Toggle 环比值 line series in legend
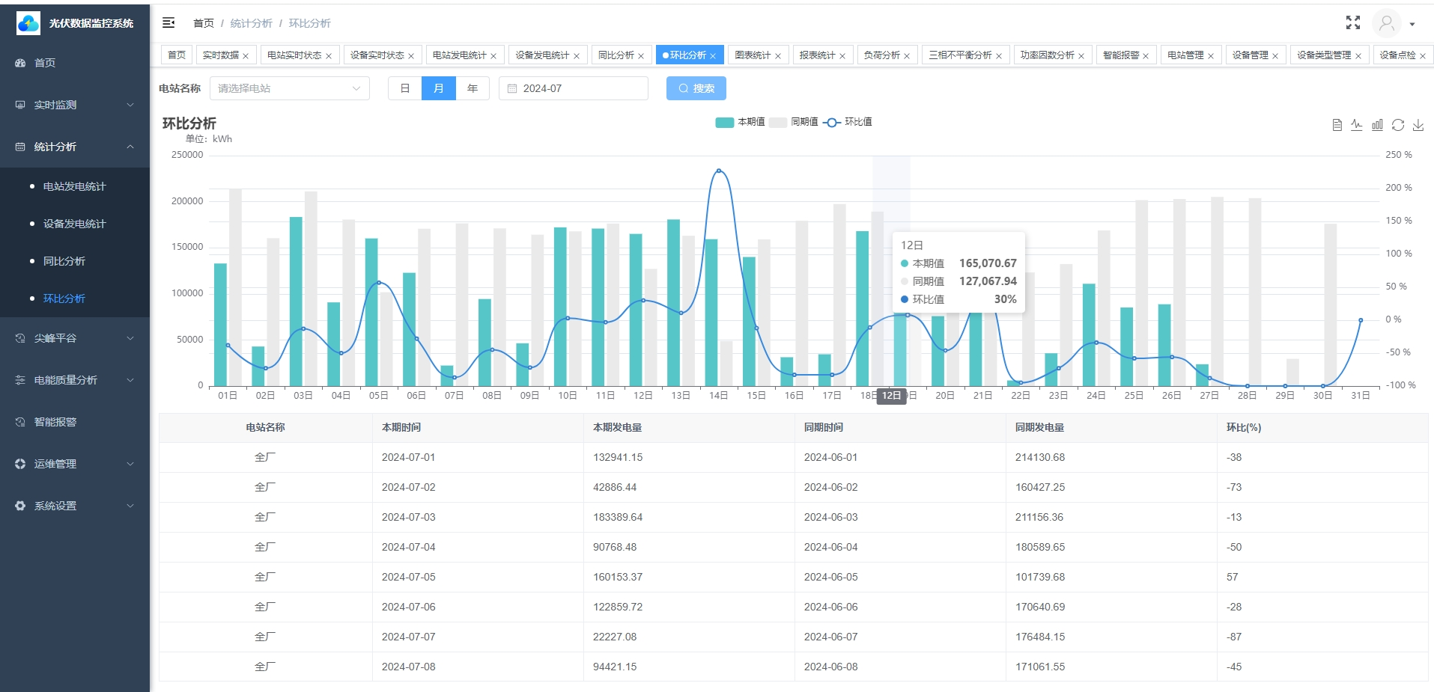 click(x=847, y=122)
